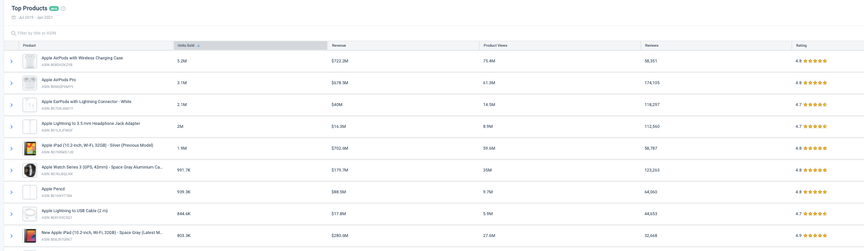
Task: Open the iPad Silver Previous Model thumbnail
Action: point(30,149)
